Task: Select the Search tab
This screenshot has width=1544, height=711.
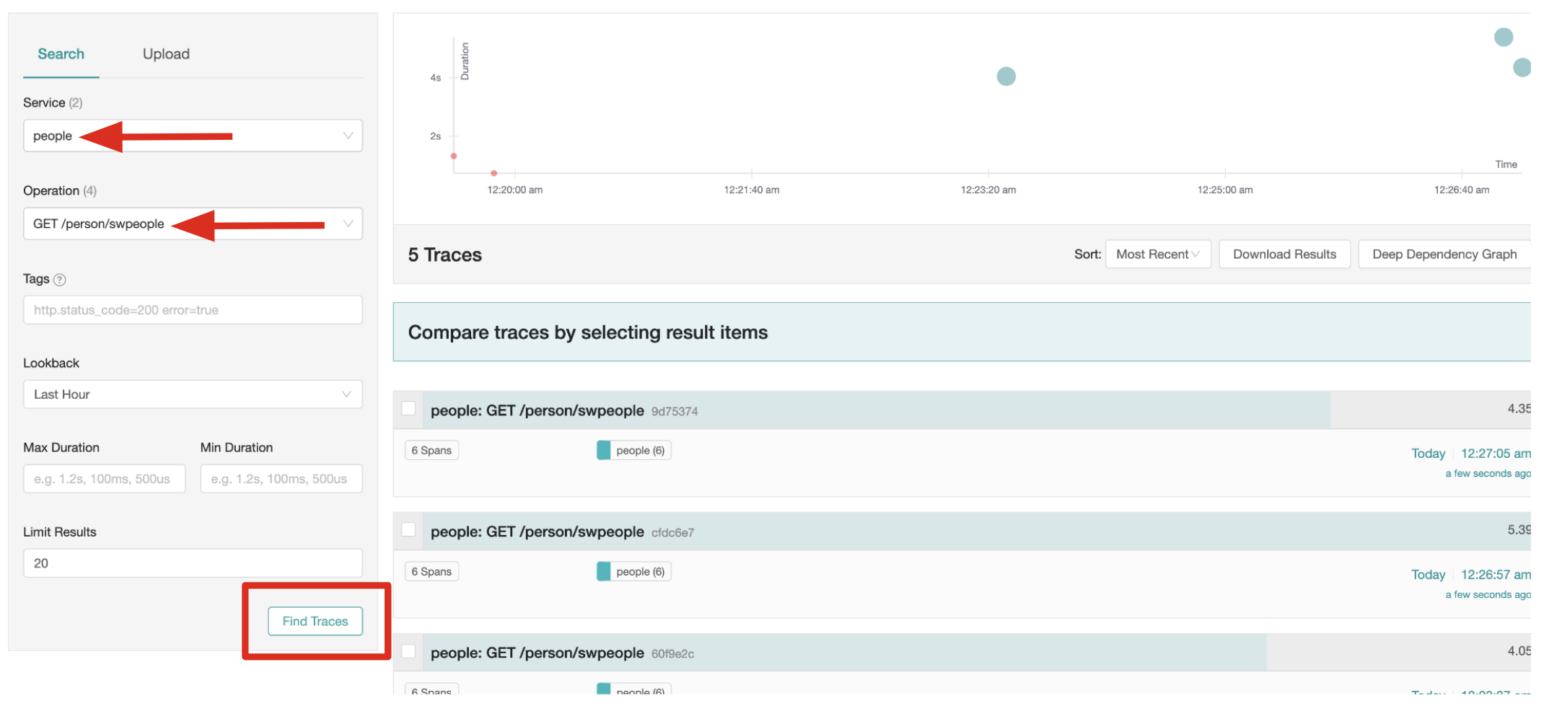Action: pyautogui.click(x=61, y=54)
